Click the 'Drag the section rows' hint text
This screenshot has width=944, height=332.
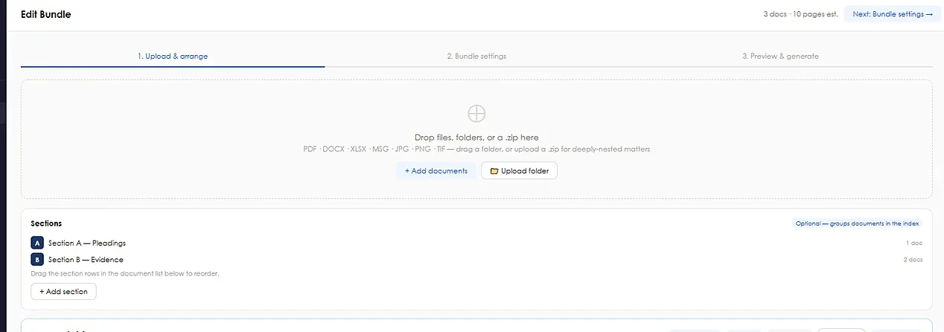[x=125, y=274]
